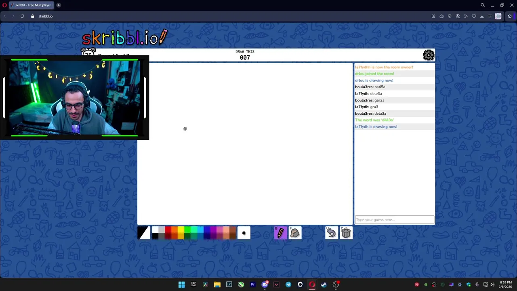The width and height of the screenshot is (517, 291).
Task: Open Lightroom from the taskbar
Action: [x=229, y=285]
